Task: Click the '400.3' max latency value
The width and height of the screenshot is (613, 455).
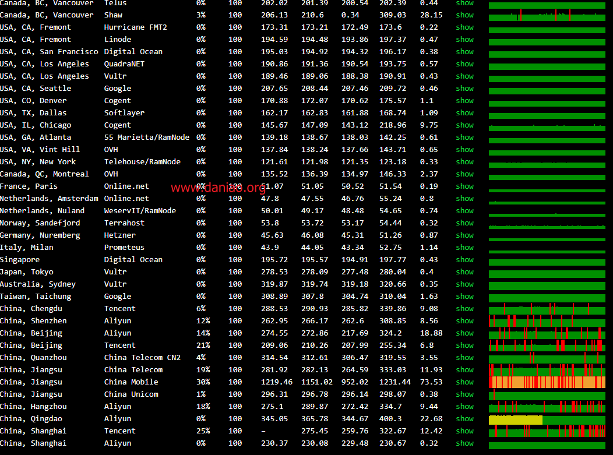Action: [x=390, y=419]
